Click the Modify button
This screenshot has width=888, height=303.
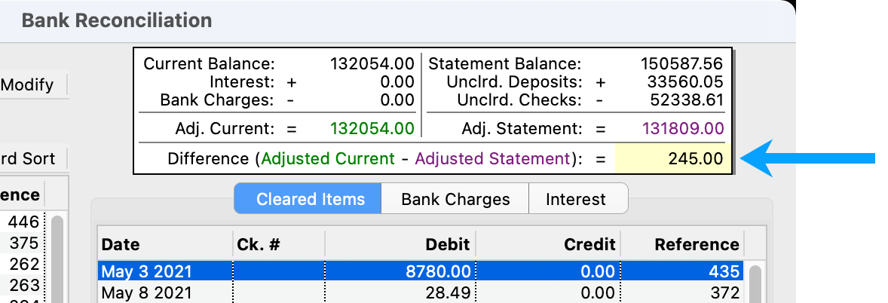coord(29,85)
